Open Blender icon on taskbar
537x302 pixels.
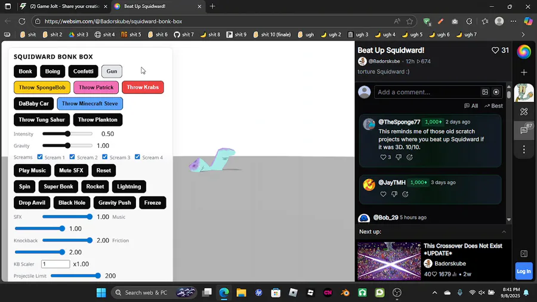[345, 292]
